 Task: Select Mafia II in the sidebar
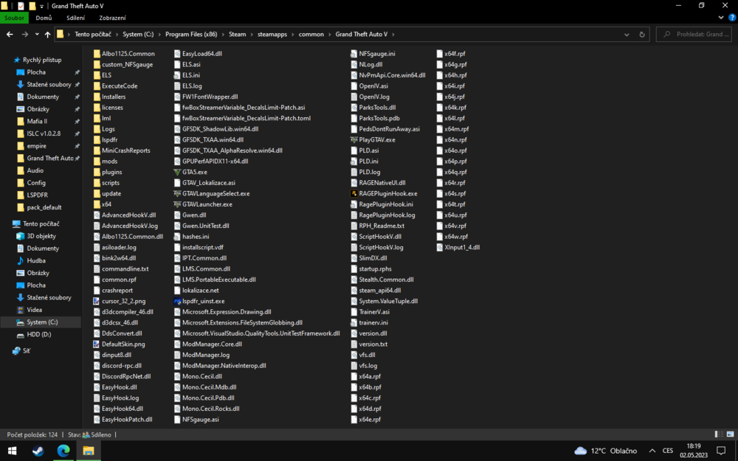pos(37,122)
